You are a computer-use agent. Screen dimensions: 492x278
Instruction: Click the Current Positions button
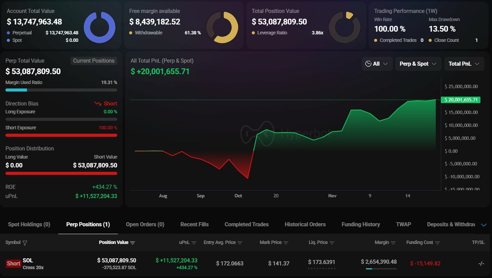point(93,61)
